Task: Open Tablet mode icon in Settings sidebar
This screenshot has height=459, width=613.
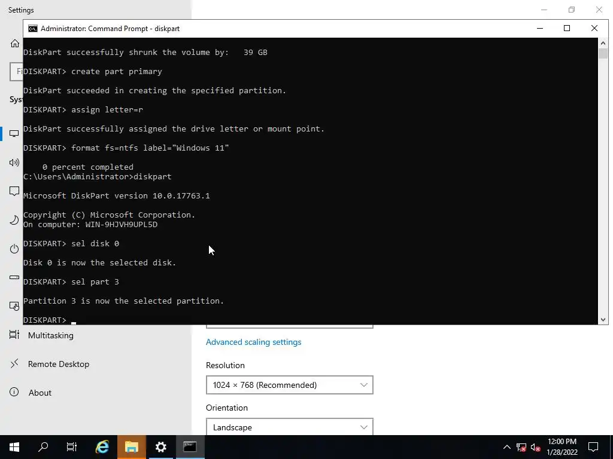Action: pyautogui.click(x=14, y=307)
